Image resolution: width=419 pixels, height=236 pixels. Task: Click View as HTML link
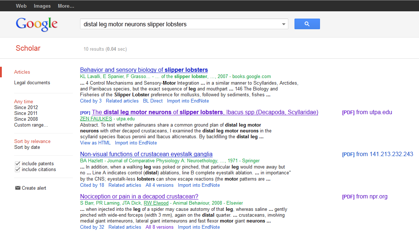pyautogui.click(x=95, y=143)
